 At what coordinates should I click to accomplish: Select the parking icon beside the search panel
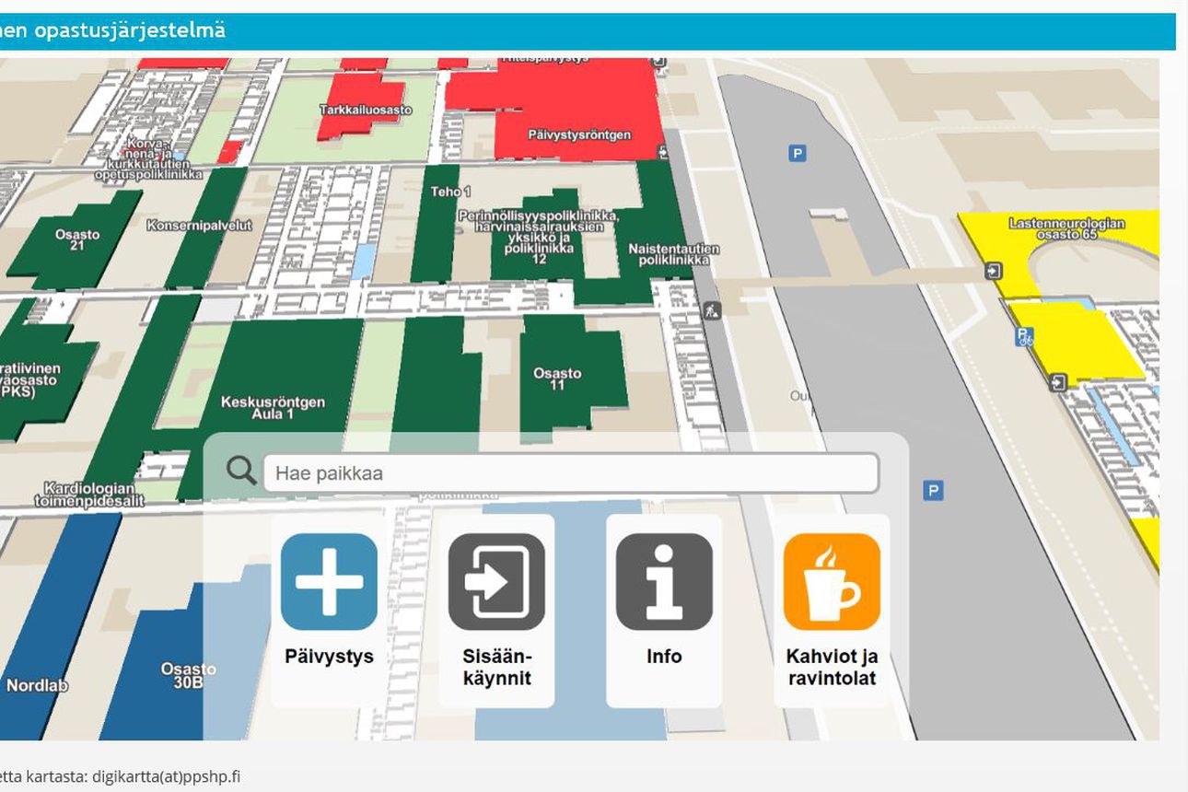click(933, 491)
